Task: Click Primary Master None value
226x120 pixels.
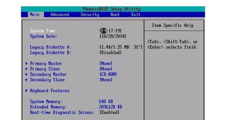Action: [106, 63]
